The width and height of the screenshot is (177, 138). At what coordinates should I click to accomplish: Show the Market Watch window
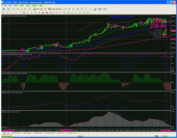(x=14, y=9)
